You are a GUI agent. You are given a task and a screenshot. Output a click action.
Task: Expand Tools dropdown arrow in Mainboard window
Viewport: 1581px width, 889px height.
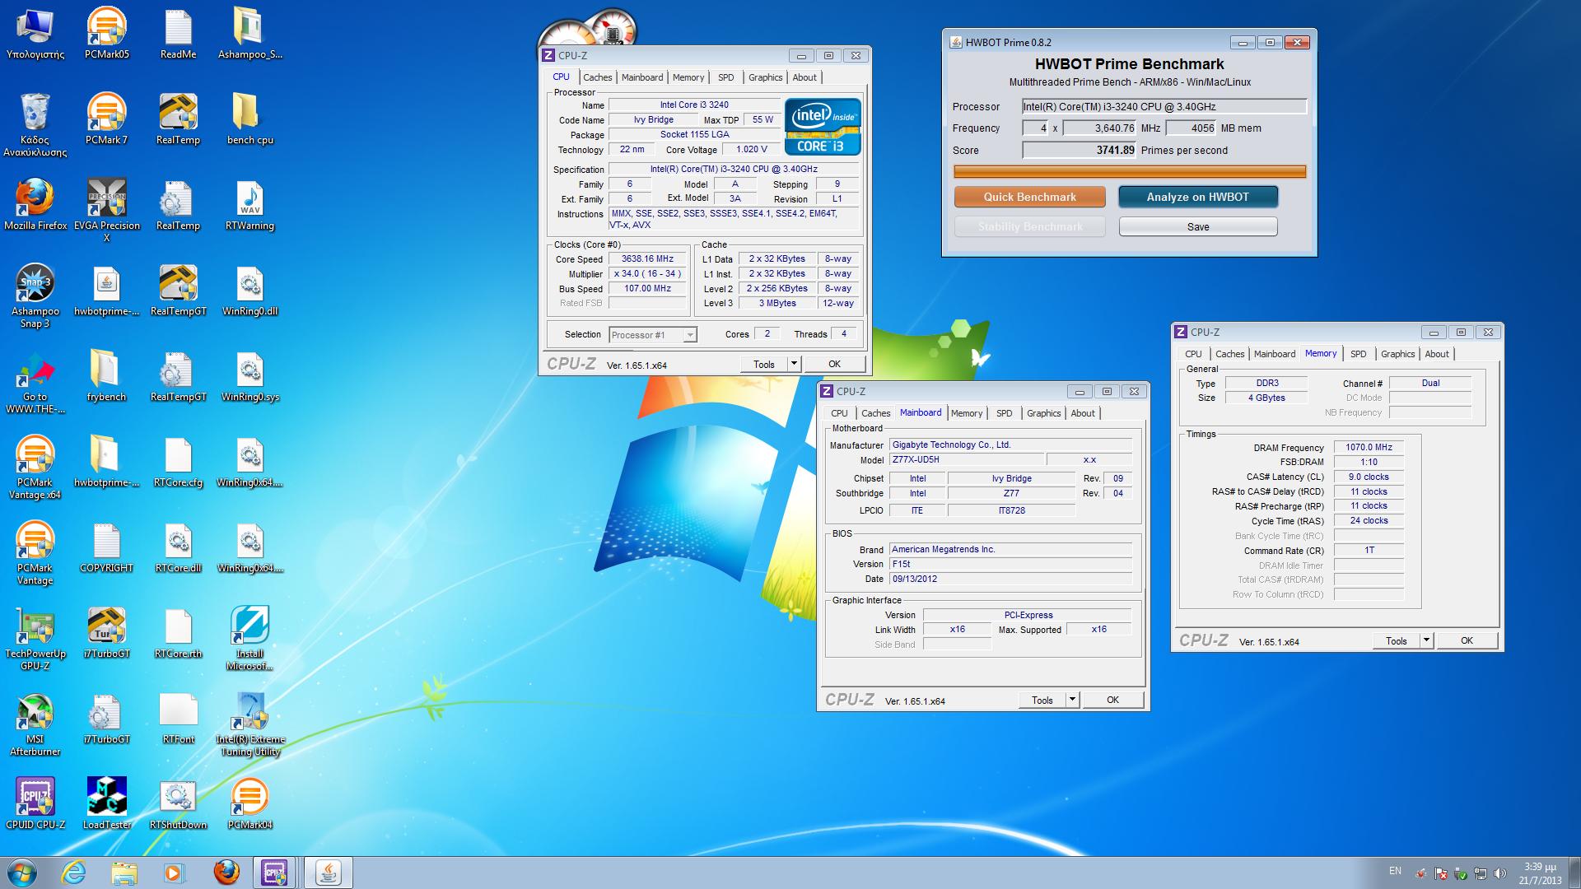[x=1072, y=700]
